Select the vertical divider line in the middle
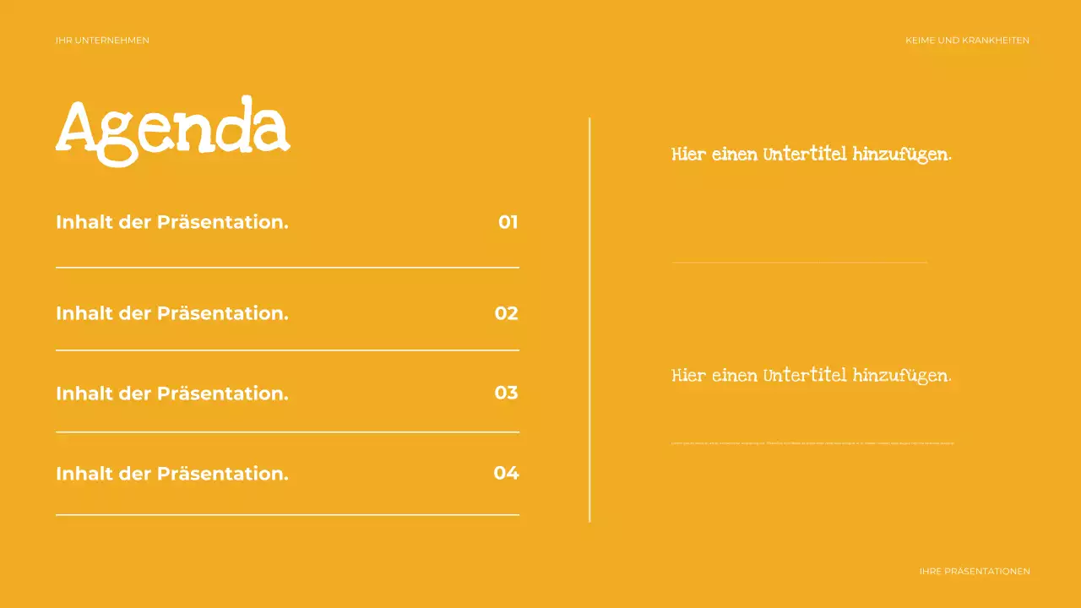This screenshot has width=1081, height=608. [589, 319]
